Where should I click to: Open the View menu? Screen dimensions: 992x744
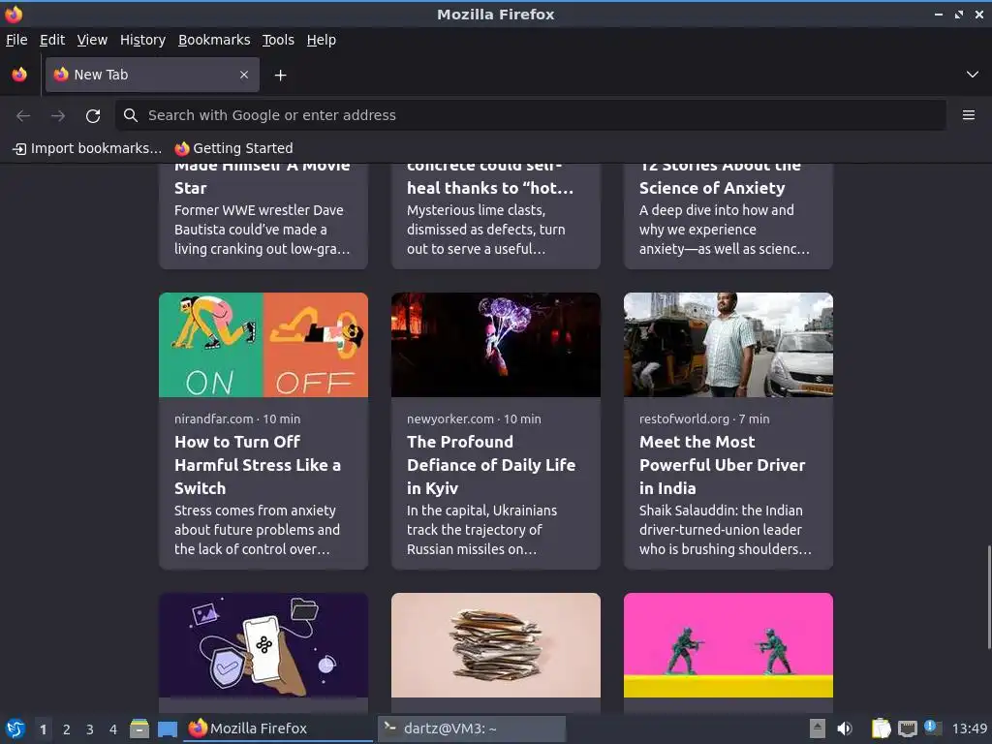(92, 40)
